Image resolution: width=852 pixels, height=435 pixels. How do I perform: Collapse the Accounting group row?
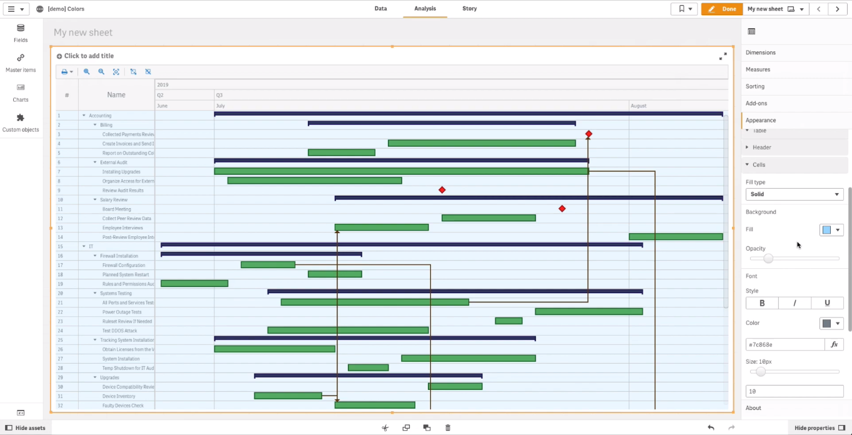(84, 116)
